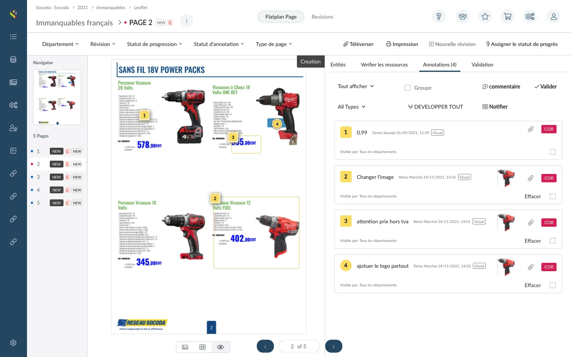Switch to image view mode icon

tap(185, 347)
